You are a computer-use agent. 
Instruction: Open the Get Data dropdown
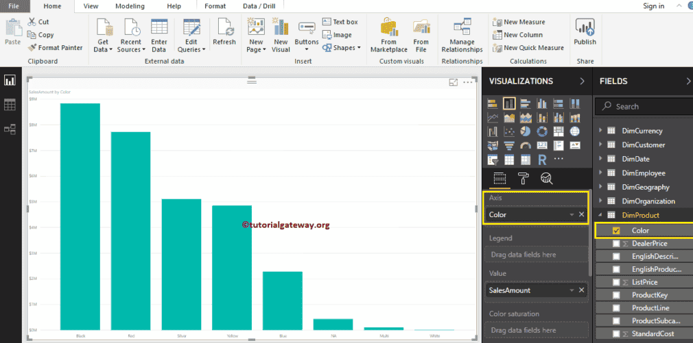103,49
